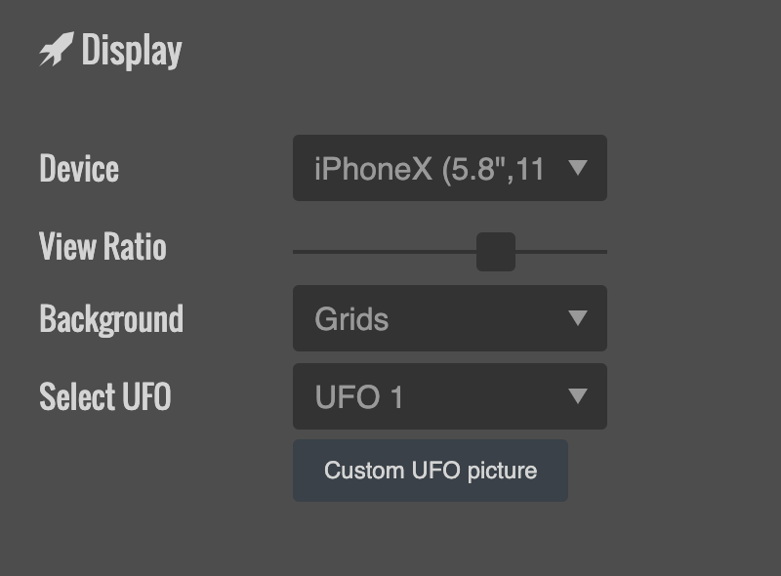Click the Select UFO label
The height and width of the screenshot is (576, 781).
[104, 396]
